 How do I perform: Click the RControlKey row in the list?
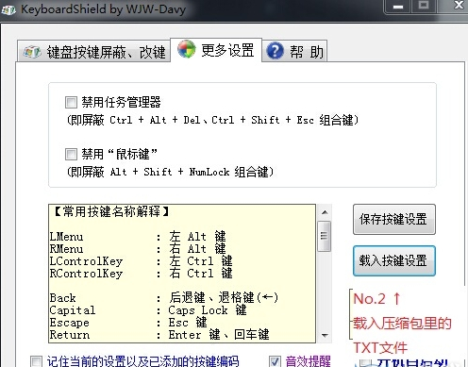[142, 274]
